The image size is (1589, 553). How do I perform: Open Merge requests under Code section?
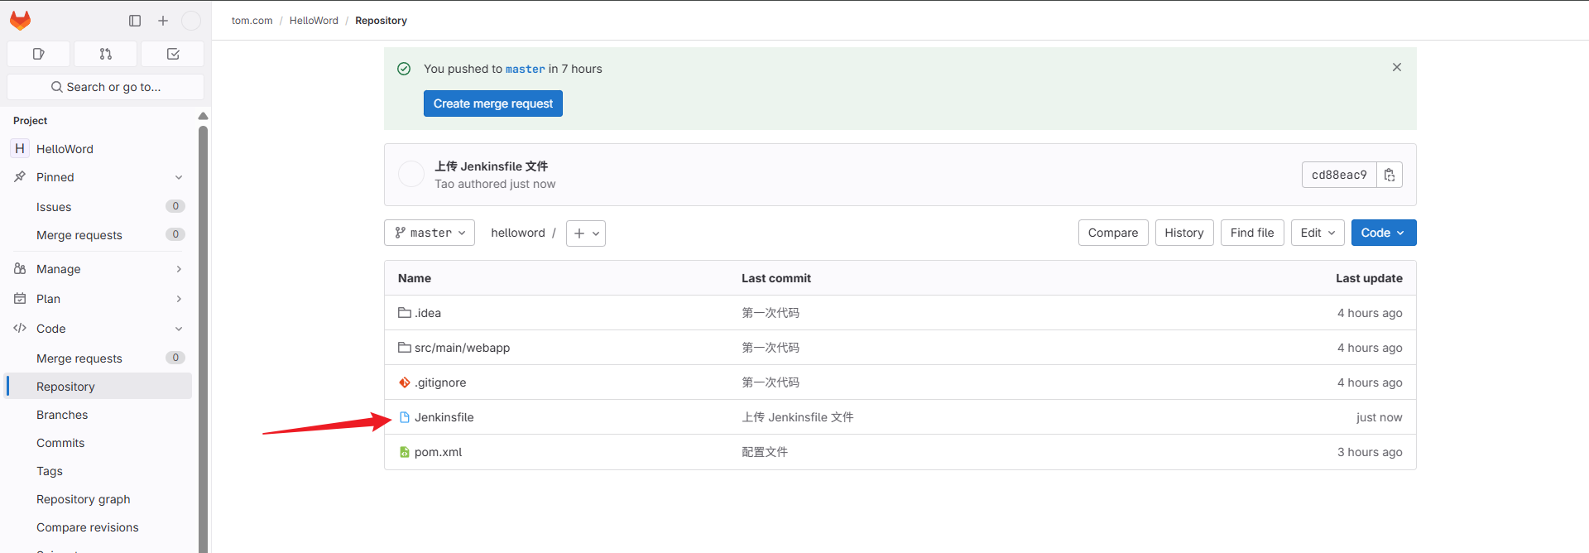click(99, 358)
